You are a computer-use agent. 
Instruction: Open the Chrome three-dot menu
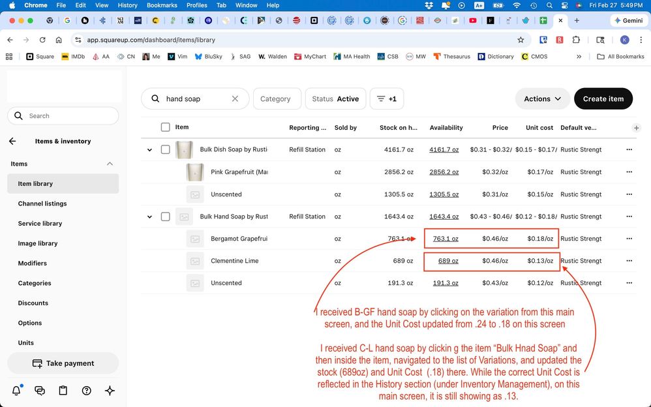[x=641, y=40]
